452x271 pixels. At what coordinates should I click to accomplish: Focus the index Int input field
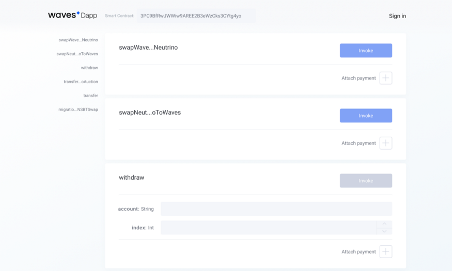coord(269,228)
